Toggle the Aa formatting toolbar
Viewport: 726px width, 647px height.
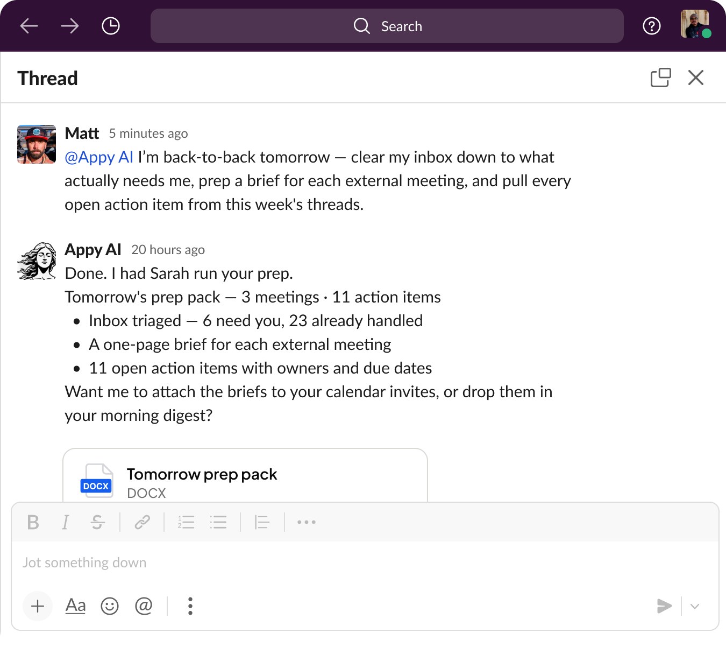(x=75, y=606)
